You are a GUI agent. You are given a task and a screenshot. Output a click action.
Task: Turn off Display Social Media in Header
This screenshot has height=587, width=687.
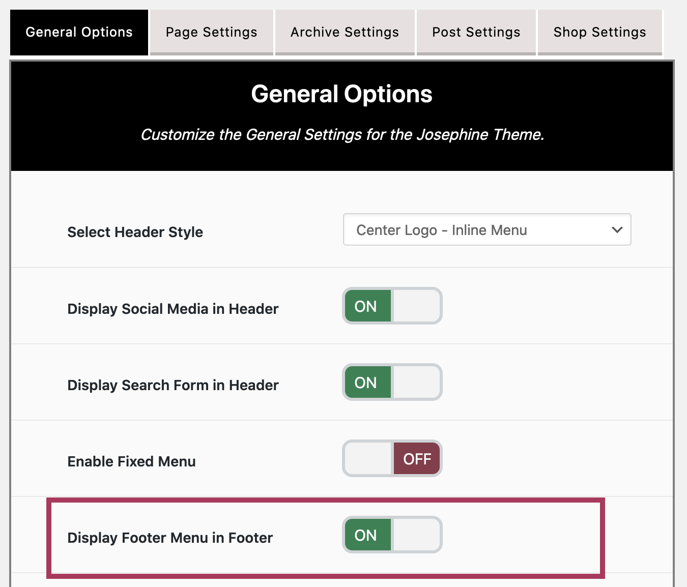[392, 306]
